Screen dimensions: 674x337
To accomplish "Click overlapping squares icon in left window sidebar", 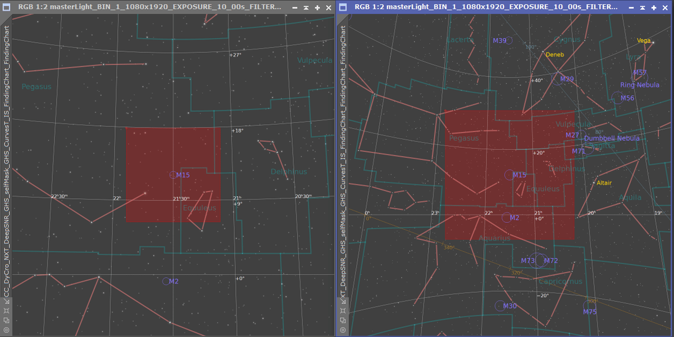I will point(6,320).
